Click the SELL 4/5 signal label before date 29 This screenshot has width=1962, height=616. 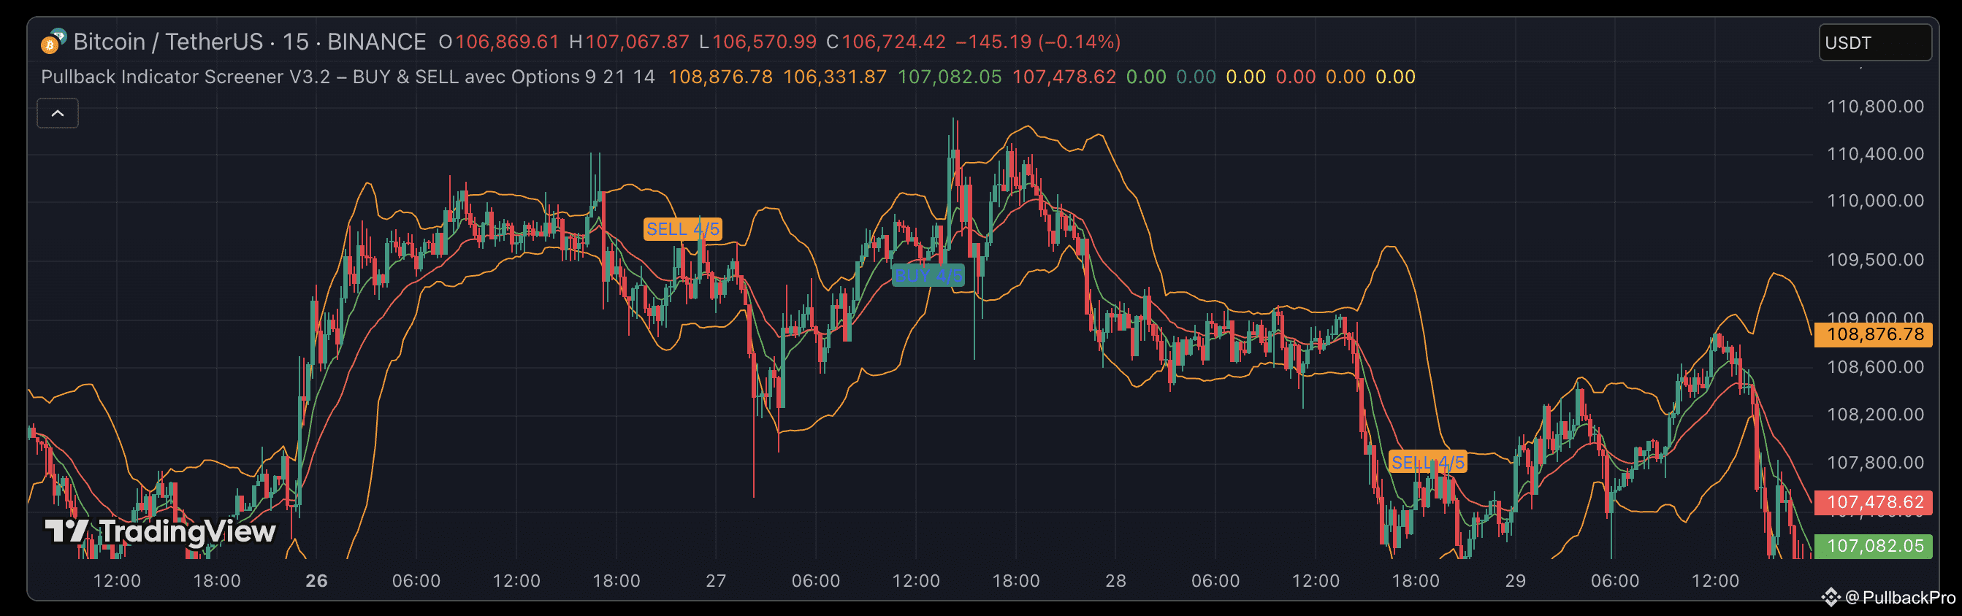(x=1427, y=462)
